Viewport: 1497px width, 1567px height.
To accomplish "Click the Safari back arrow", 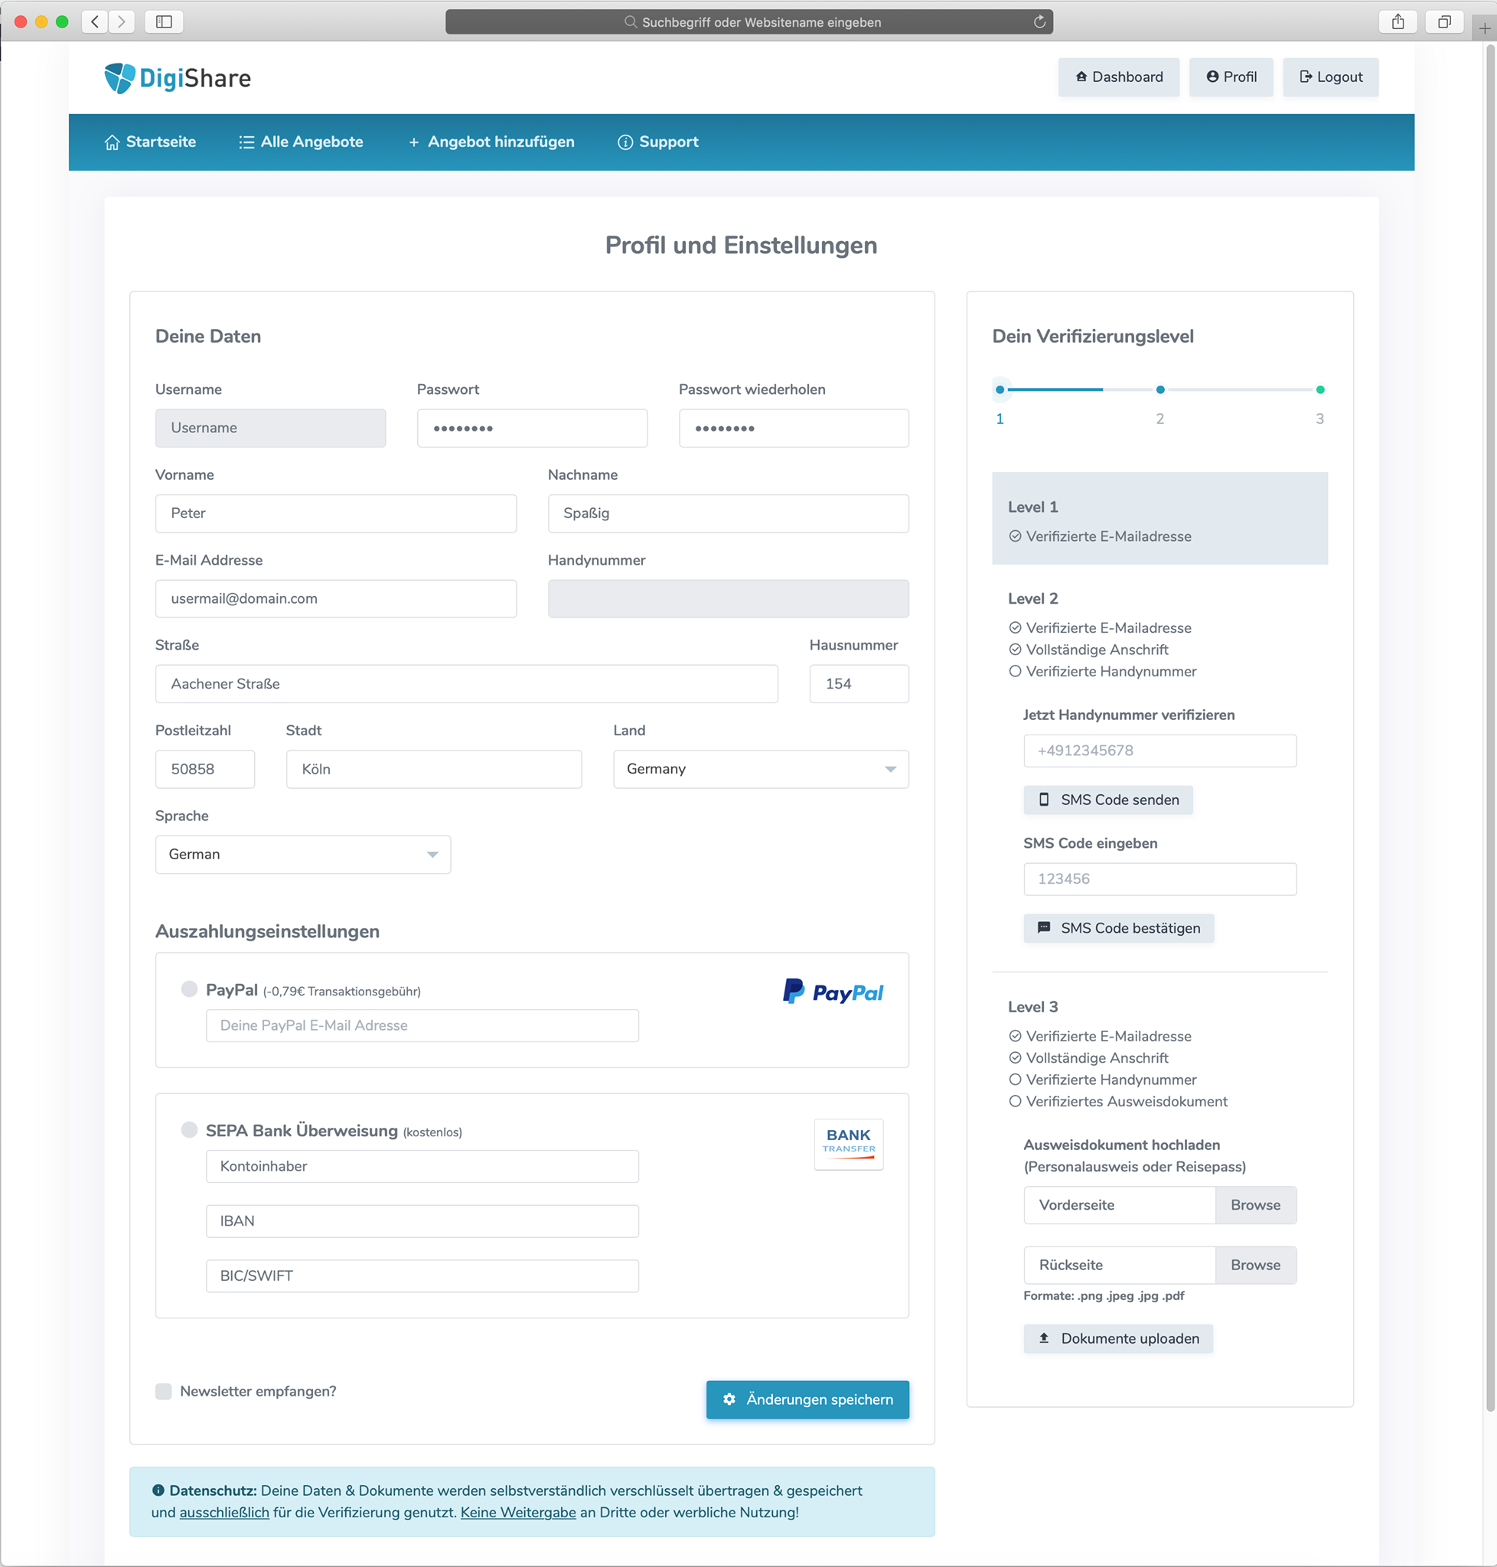I will click(95, 21).
